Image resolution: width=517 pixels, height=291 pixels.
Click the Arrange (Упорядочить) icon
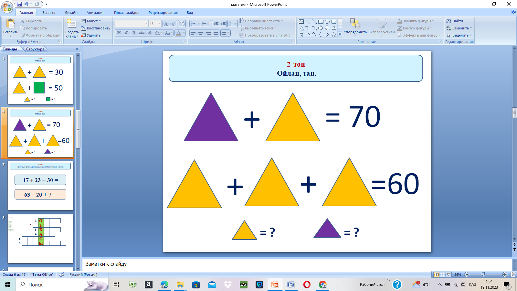(x=355, y=24)
